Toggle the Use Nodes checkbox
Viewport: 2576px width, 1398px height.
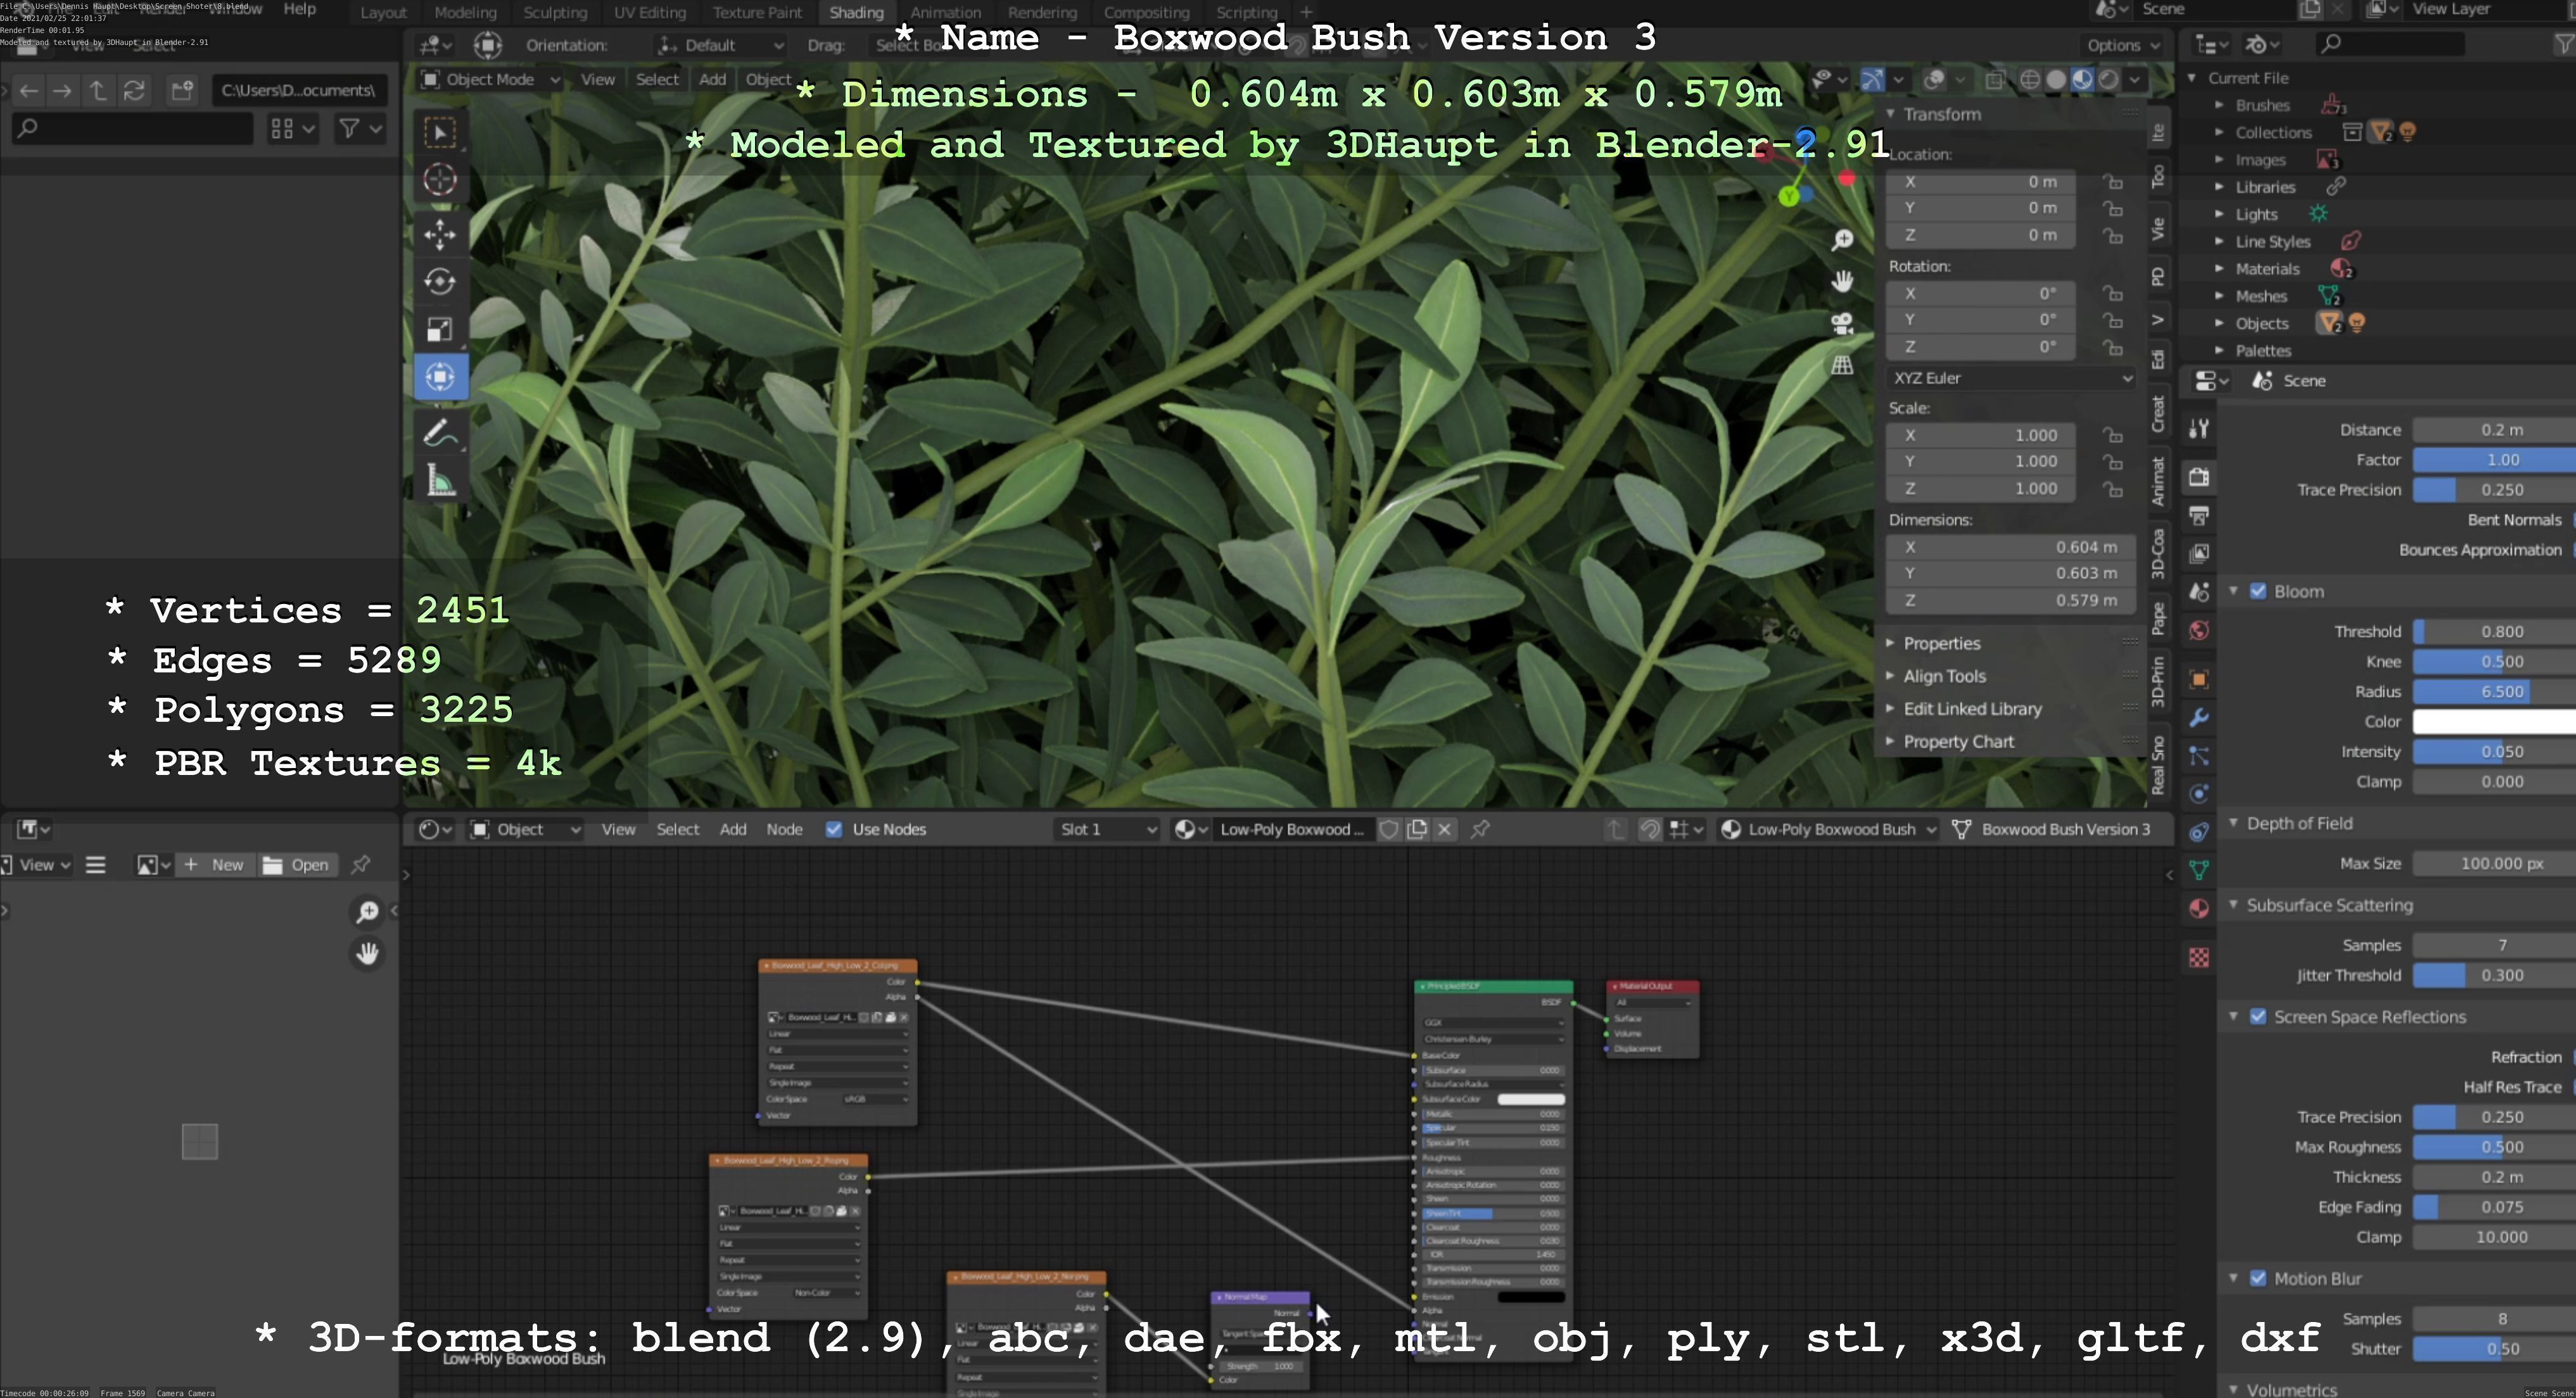[834, 829]
